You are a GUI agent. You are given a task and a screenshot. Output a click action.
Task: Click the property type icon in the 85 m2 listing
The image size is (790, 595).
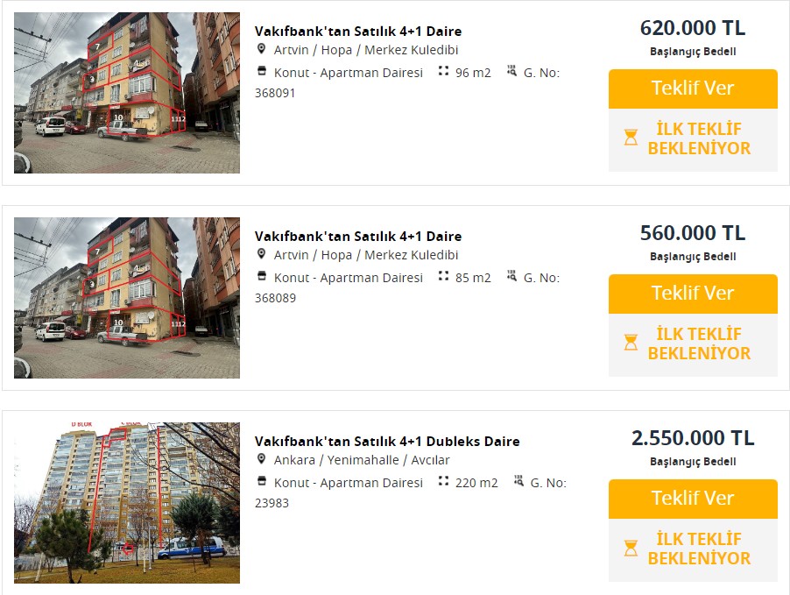coord(261,277)
